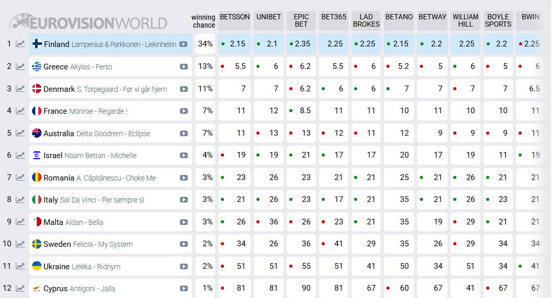
Task: Play the video for France's Regarde !
Action: (x=183, y=111)
